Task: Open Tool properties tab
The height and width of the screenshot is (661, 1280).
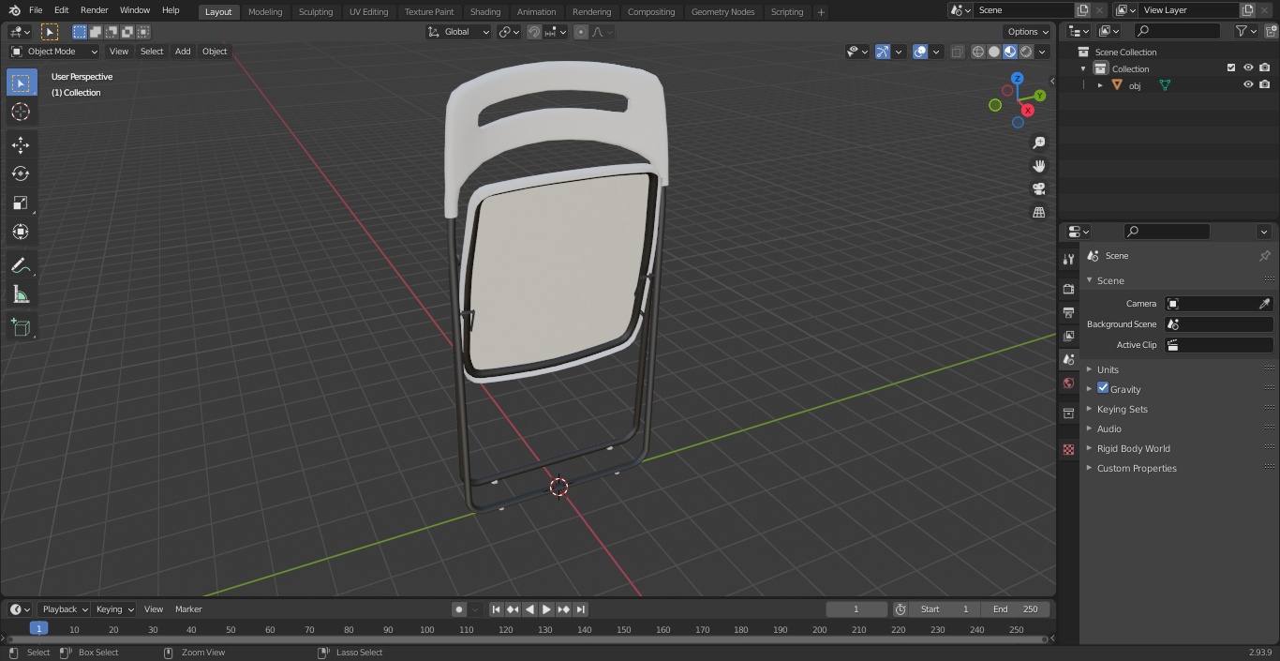Action: tap(1068, 259)
